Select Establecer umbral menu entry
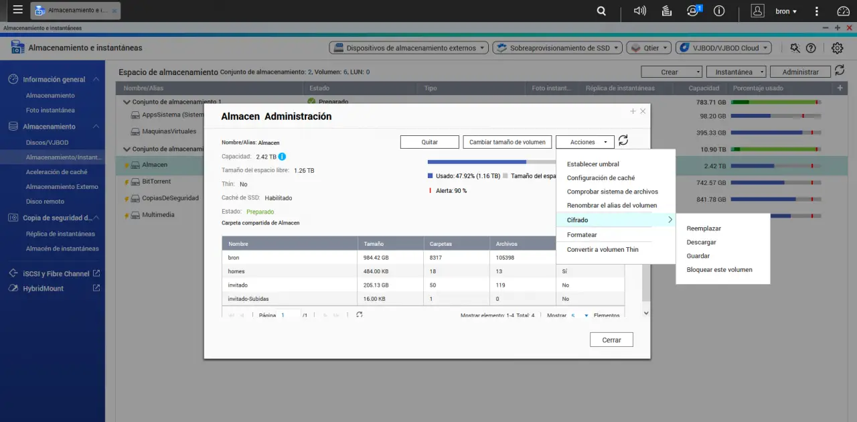The height and width of the screenshot is (422, 857). [593, 164]
